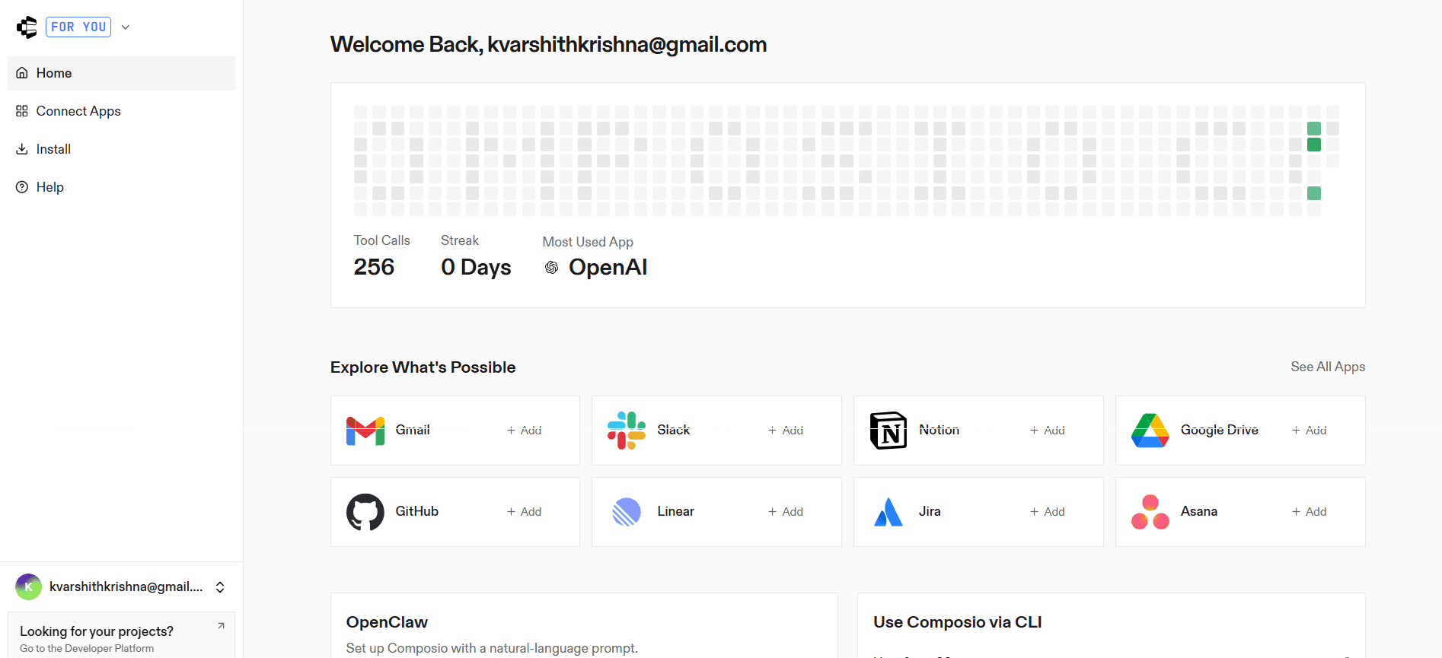Click the Notion logo icon
Viewport: 1442px width, 658px height.
[x=888, y=431]
